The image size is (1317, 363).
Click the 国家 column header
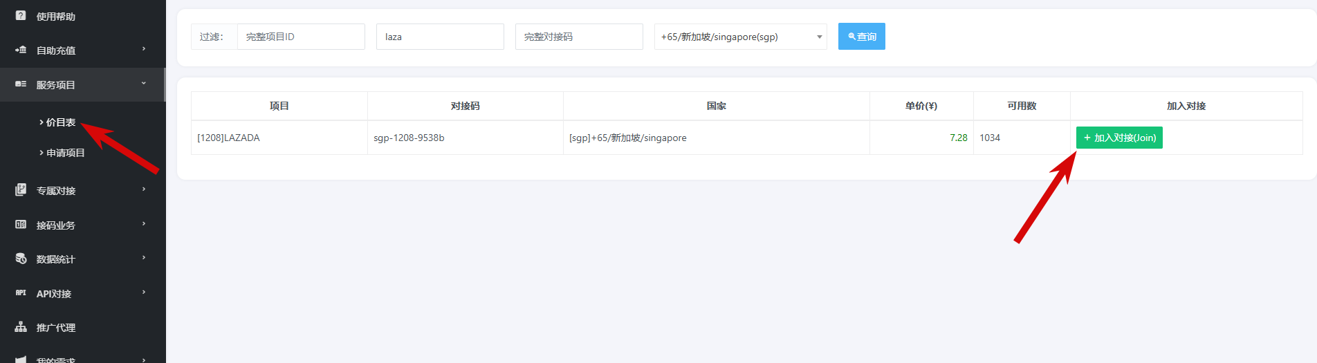point(717,106)
